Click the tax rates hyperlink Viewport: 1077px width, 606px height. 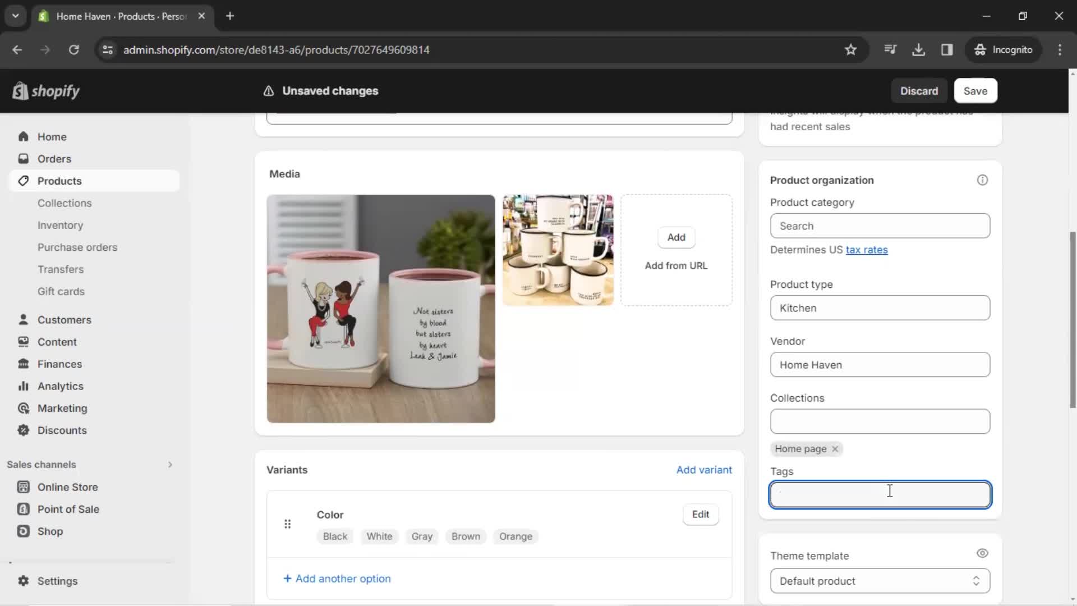point(866,249)
